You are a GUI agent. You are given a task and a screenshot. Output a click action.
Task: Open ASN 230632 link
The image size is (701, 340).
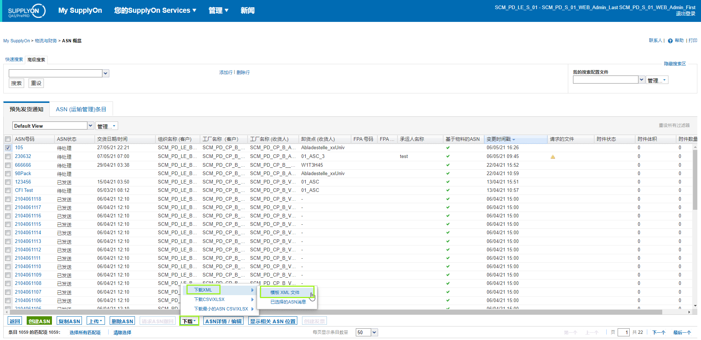pos(23,157)
